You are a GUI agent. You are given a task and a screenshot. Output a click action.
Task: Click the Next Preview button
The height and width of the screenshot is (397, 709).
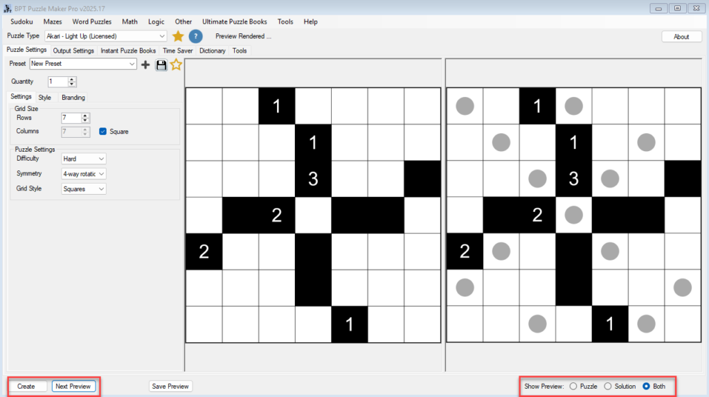73,386
